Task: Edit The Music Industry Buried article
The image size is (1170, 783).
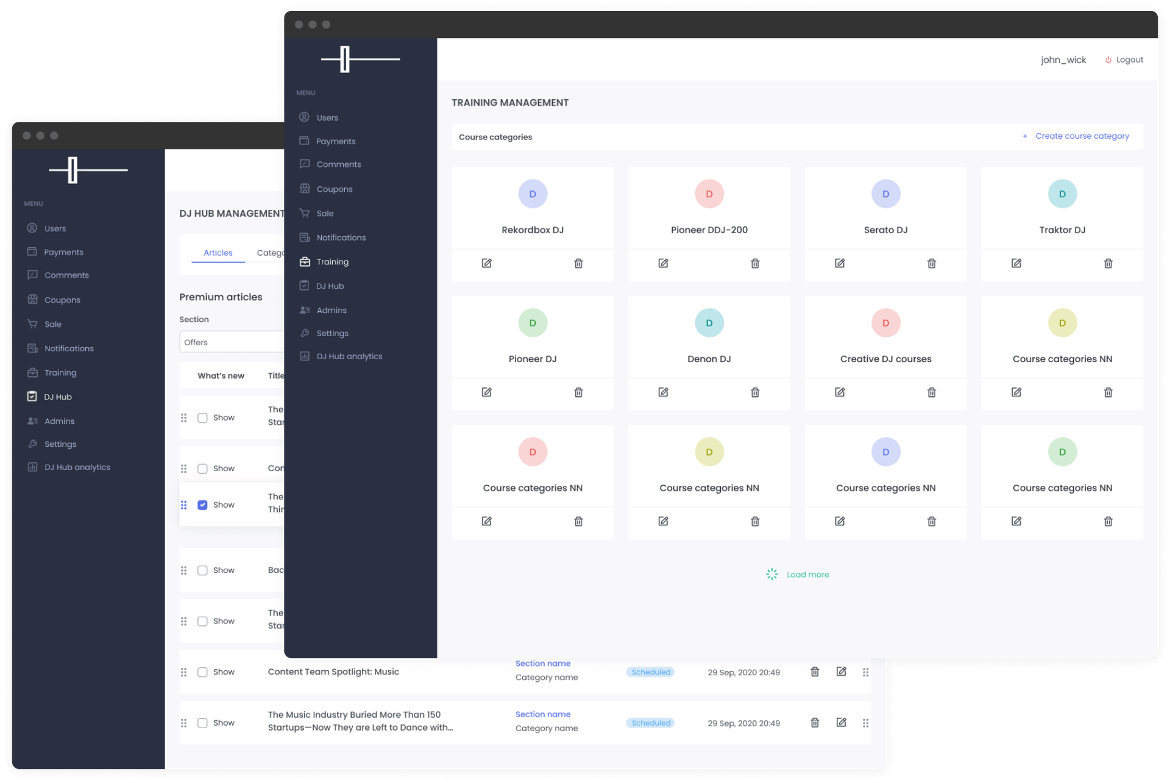Action: click(x=841, y=723)
